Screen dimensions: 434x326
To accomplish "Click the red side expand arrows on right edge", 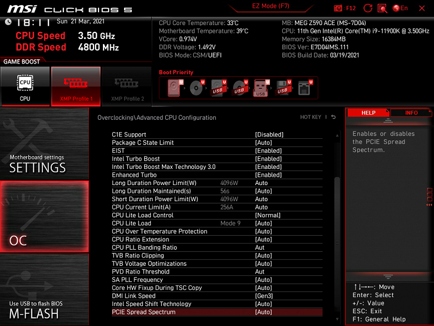I will pyautogui.click(x=430, y=205).
